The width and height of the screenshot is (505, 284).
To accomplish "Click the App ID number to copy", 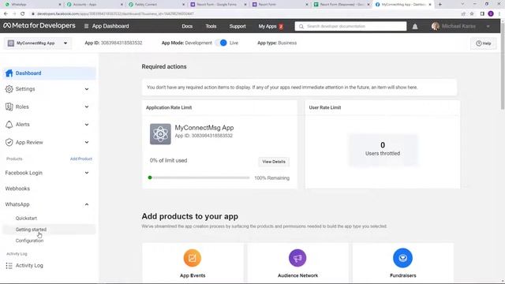I will [x=122, y=43].
